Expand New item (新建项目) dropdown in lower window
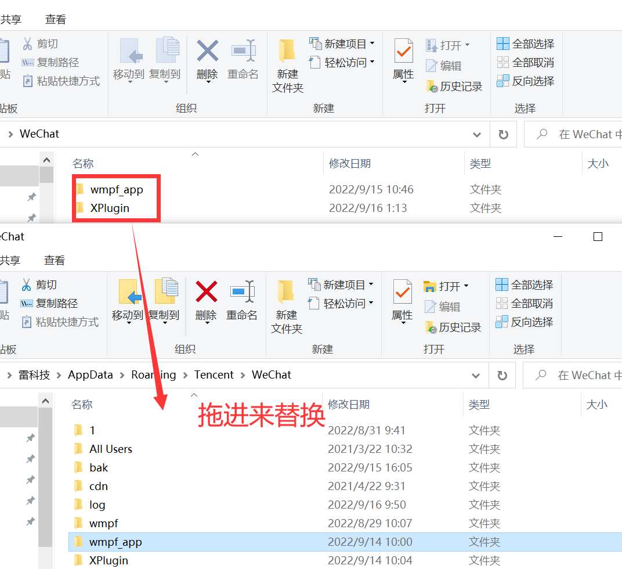The width and height of the screenshot is (622, 569). 371,284
